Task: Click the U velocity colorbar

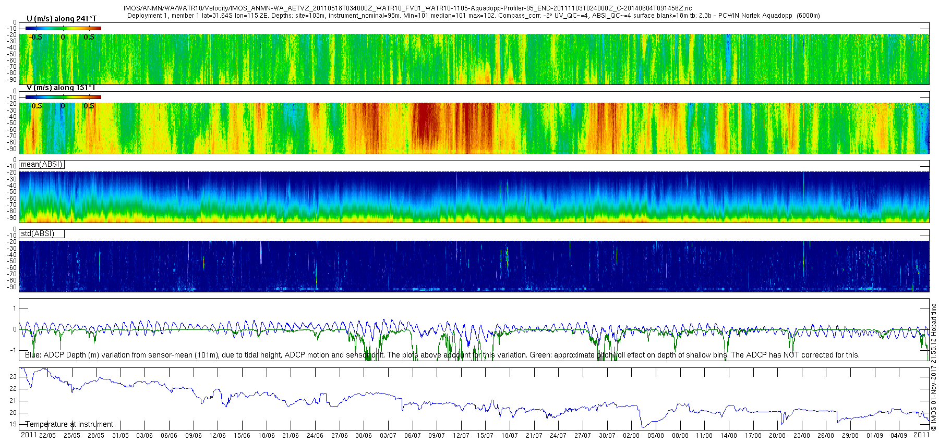Action: (63, 28)
